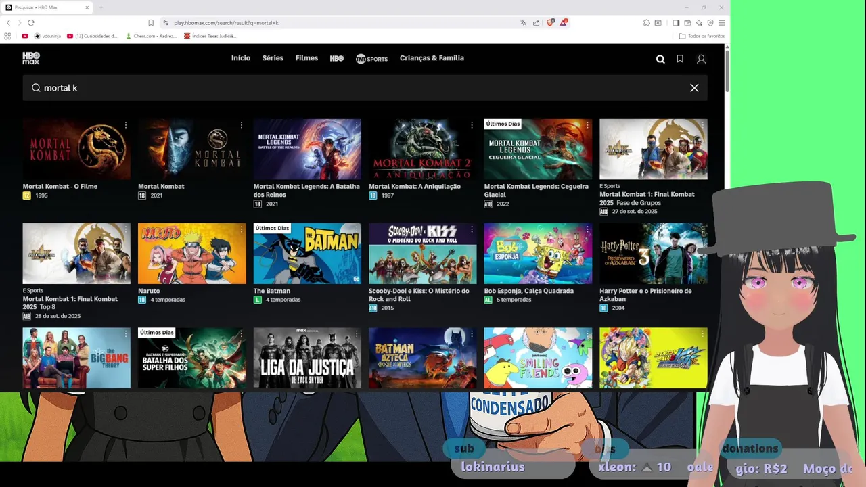Open Crianças & Família section
The image size is (866, 487).
point(432,58)
